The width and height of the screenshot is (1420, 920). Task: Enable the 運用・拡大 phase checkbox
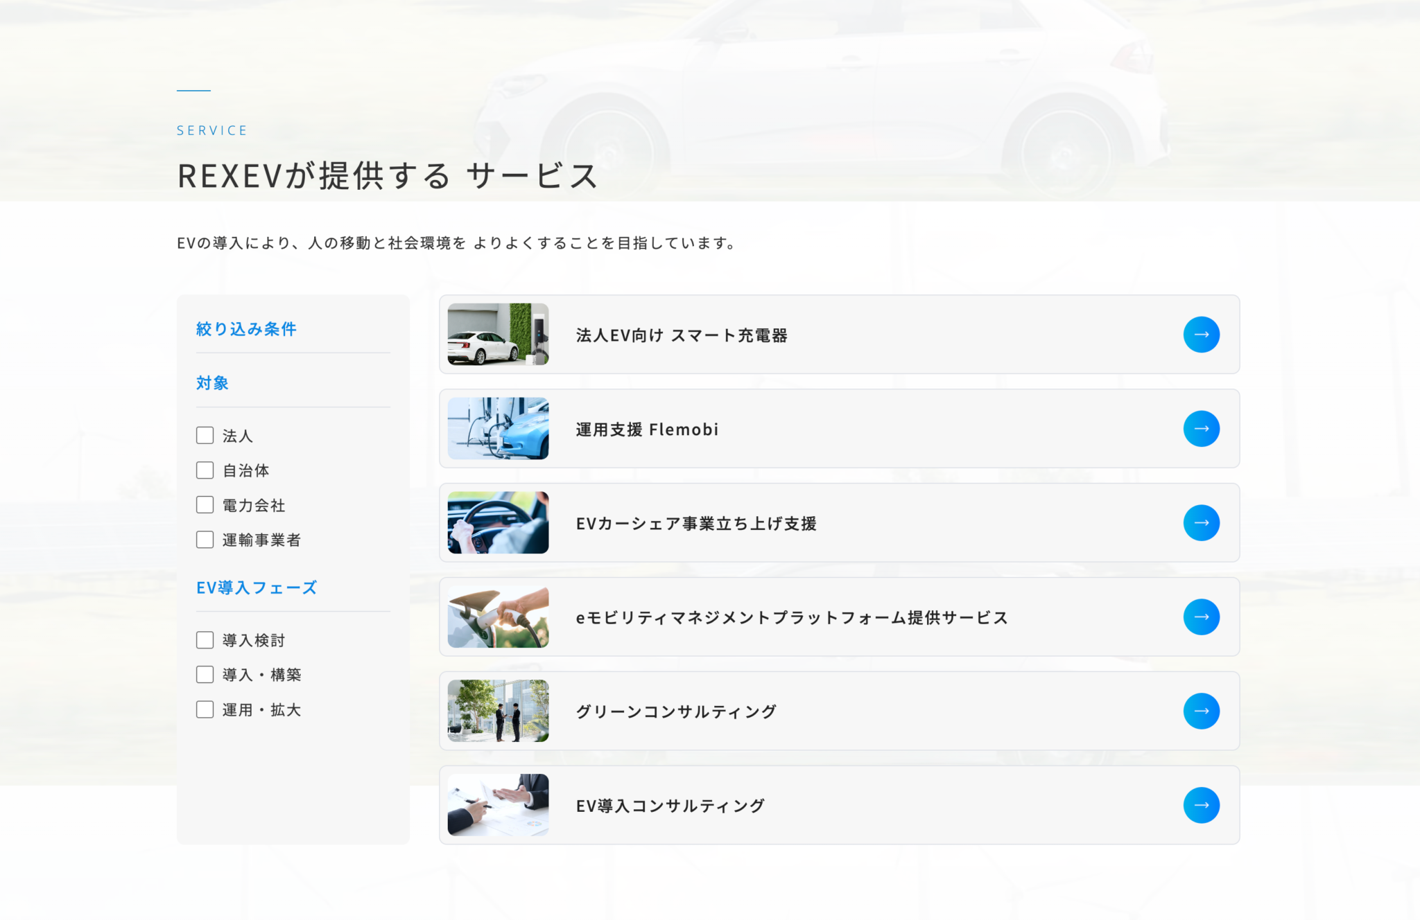pyautogui.click(x=205, y=709)
